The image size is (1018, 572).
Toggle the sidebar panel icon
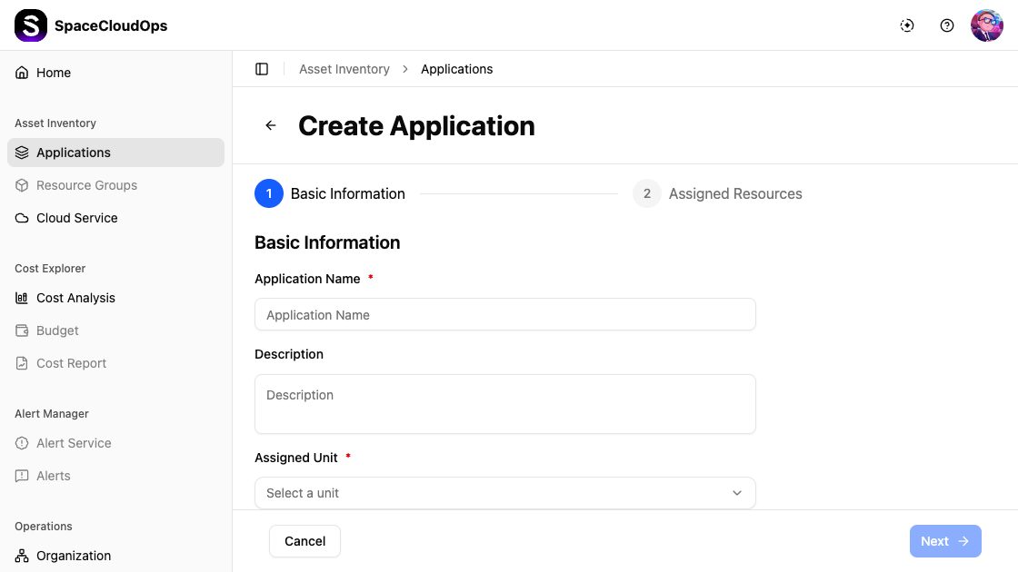262,69
